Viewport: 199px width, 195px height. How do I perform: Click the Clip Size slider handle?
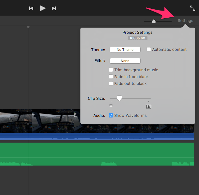tap(119, 98)
